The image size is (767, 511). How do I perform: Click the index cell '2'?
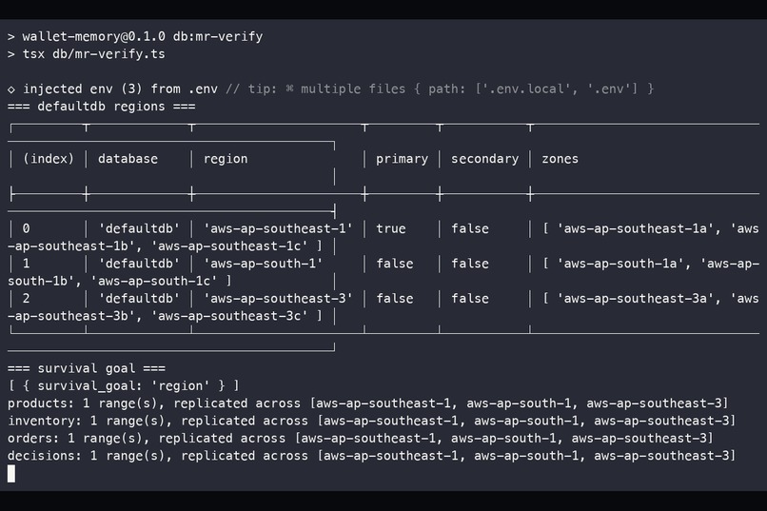point(26,299)
